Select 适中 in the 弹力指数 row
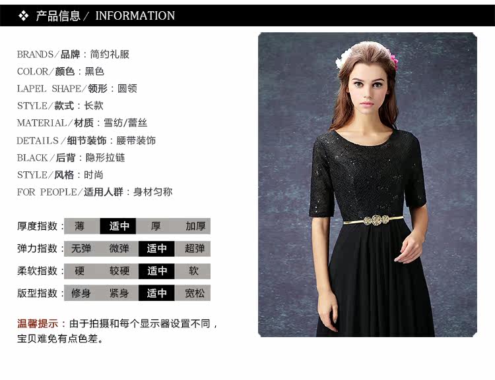 tap(156, 248)
